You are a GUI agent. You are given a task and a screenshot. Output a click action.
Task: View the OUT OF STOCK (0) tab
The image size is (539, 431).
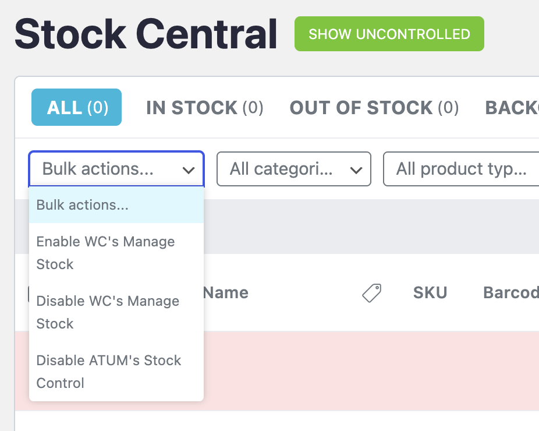pos(374,108)
